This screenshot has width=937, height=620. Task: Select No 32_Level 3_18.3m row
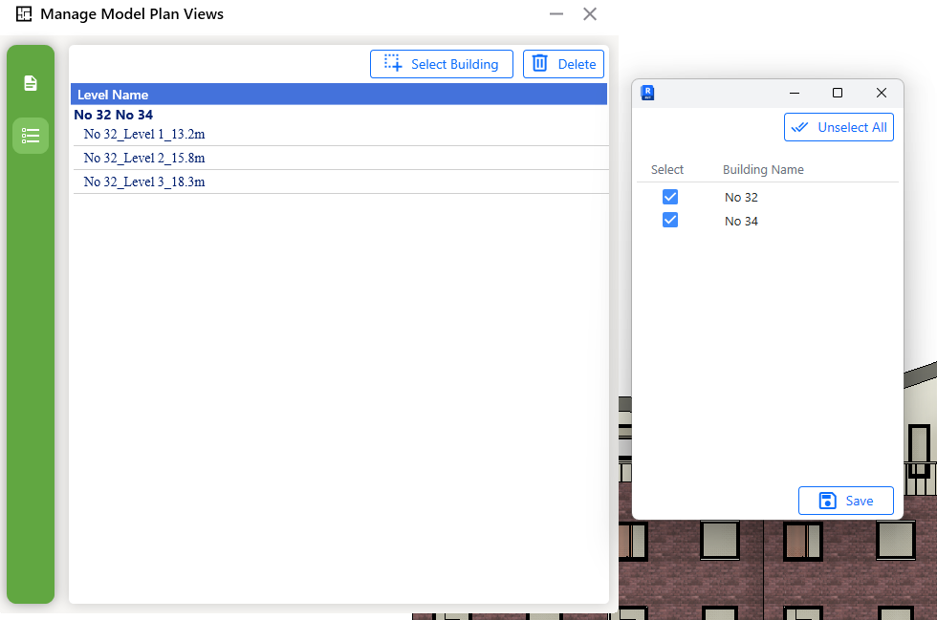(x=144, y=182)
